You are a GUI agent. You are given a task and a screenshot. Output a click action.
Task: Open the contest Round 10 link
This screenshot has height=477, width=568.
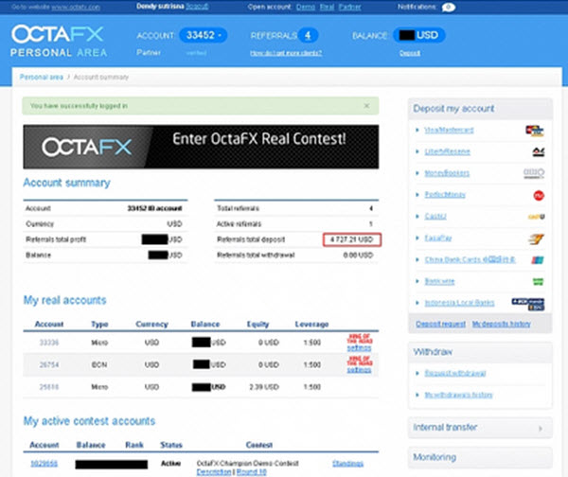pyautogui.click(x=252, y=472)
